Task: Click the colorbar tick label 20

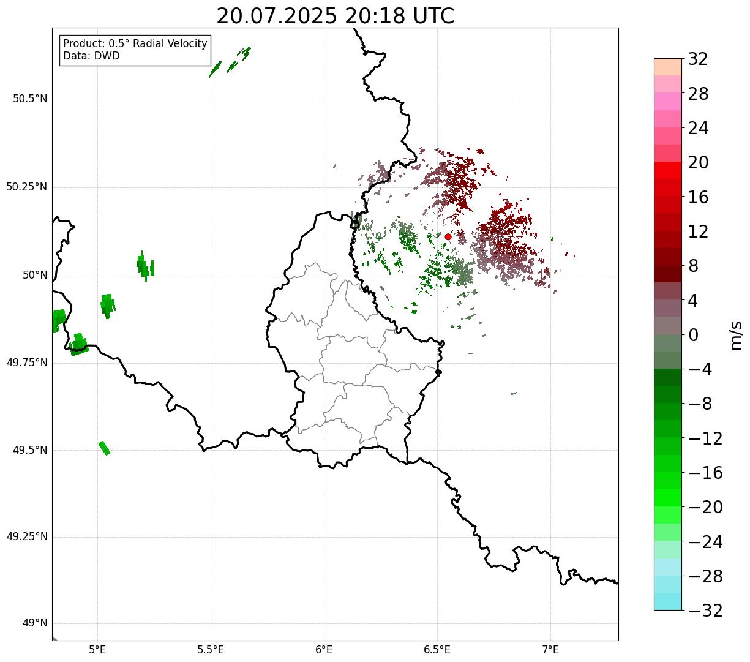Action: point(698,163)
